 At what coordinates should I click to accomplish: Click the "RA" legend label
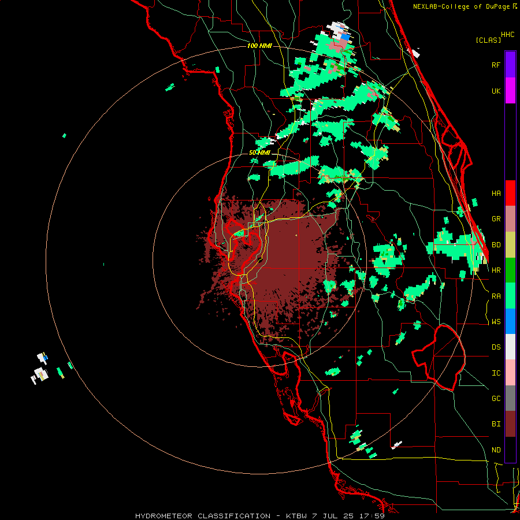tap(496, 296)
